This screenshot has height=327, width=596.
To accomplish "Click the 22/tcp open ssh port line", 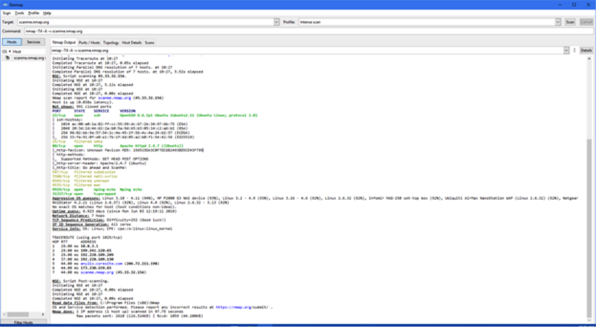I will [x=155, y=116].
